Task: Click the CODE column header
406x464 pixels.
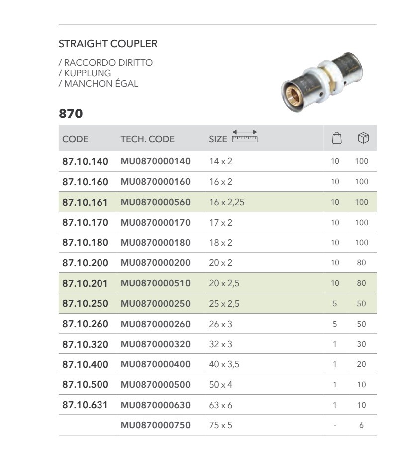Action: pyautogui.click(x=75, y=139)
